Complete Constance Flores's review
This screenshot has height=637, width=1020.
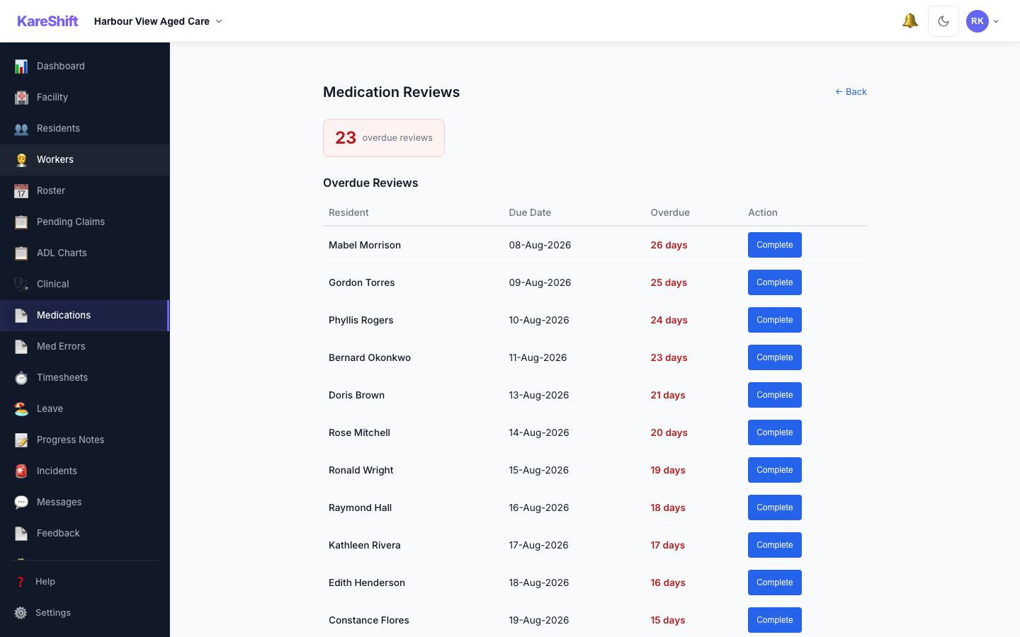pyautogui.click(x=775, y=620)
